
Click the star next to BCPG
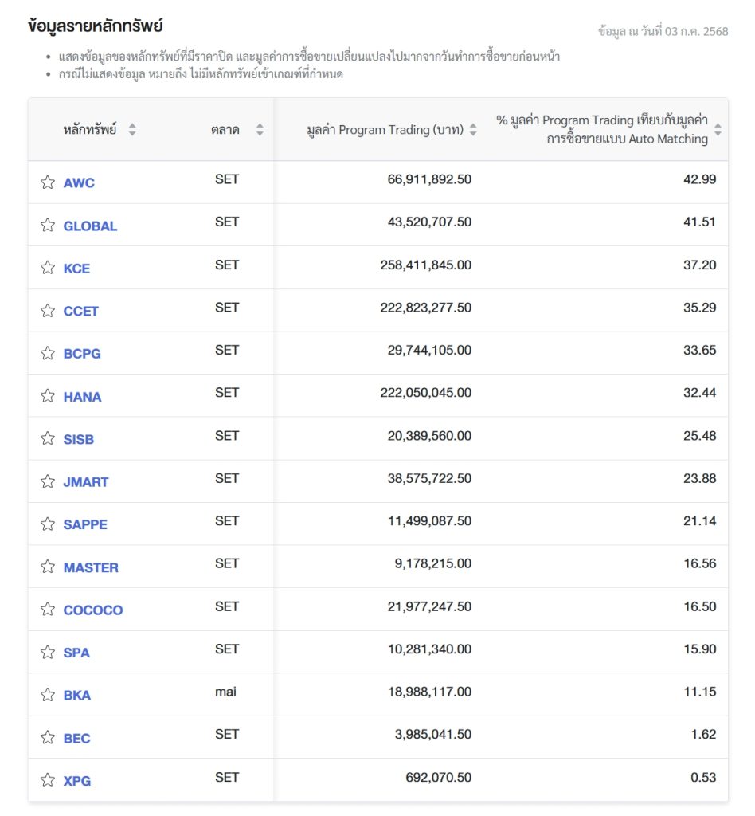coord(47,353)
